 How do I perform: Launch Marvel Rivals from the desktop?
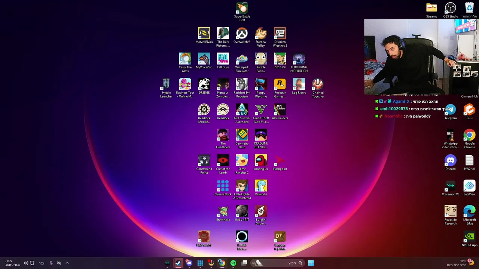point(204,35)
